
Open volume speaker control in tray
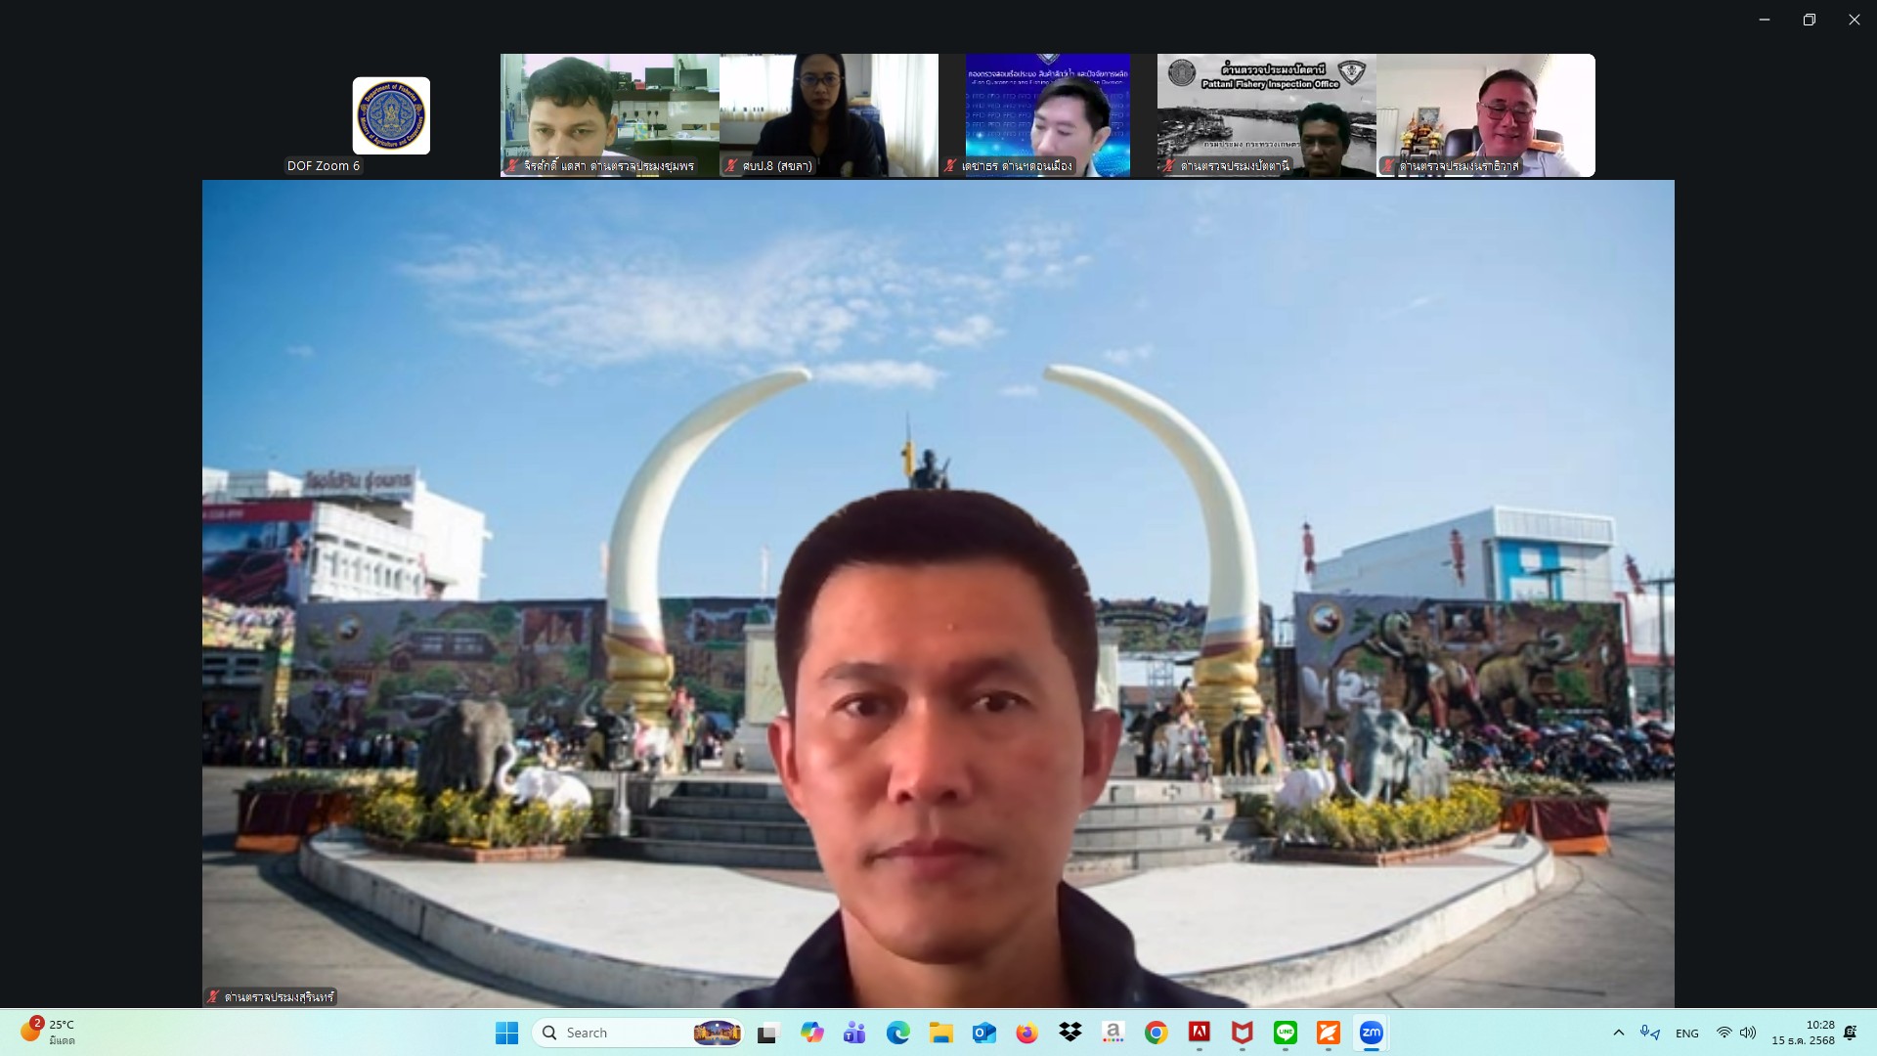1748,1033
